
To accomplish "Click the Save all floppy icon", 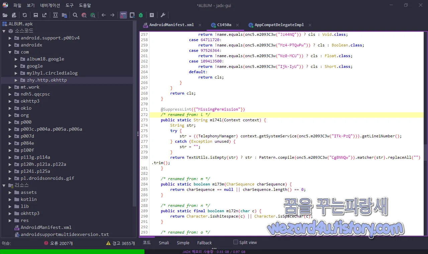I will point(35,15).
